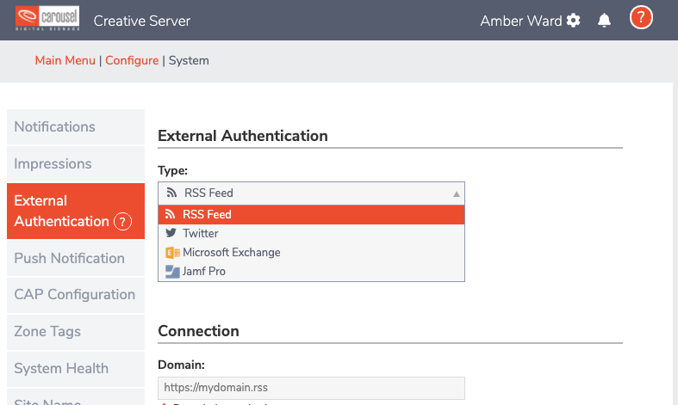Click the Domain input field
Viewport: 678px width, 405px height.
pyautogui.click(x=311, y=388)
